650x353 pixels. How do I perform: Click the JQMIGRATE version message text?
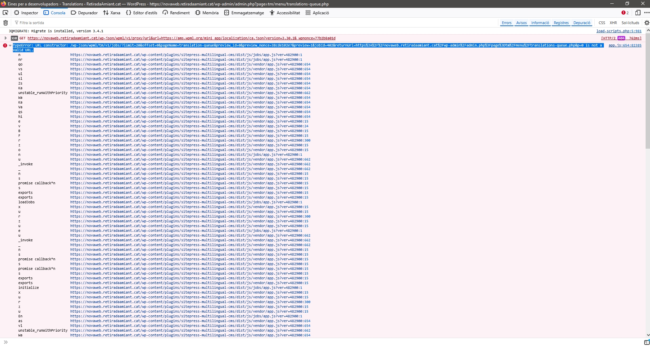point(56,31)
